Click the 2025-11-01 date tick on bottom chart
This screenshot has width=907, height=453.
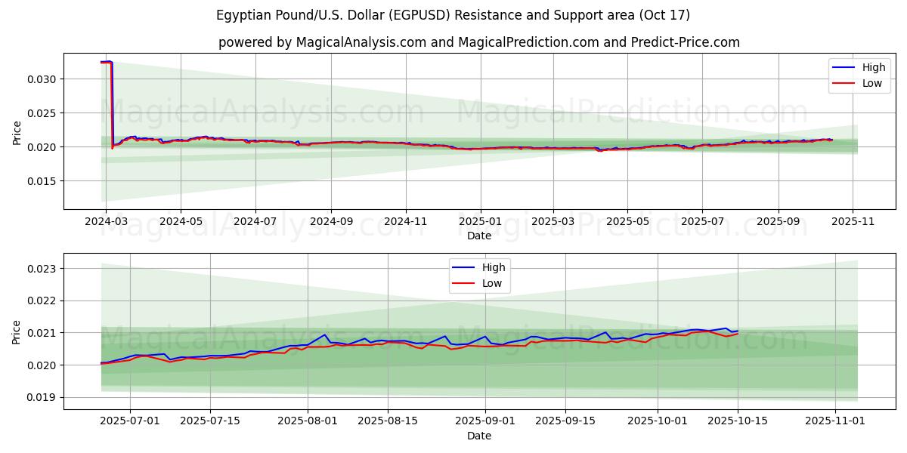[835, 422]
